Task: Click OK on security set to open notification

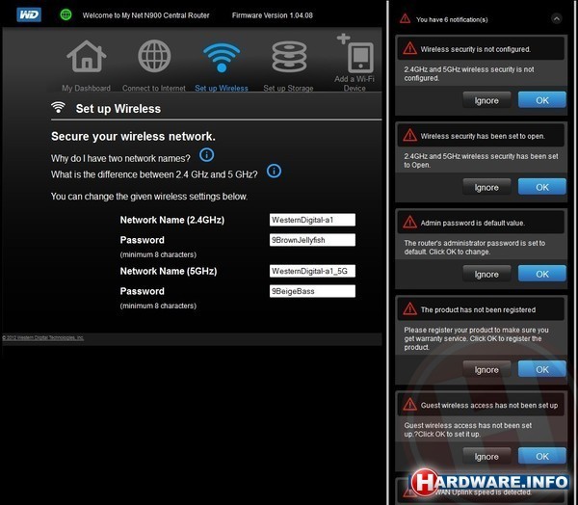Action: point(541,187)
